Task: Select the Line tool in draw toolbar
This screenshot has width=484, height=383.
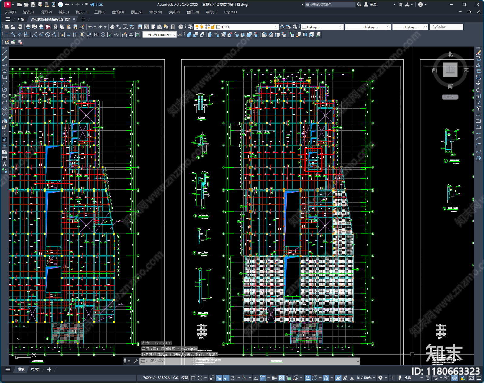Action: coord(5,53)
